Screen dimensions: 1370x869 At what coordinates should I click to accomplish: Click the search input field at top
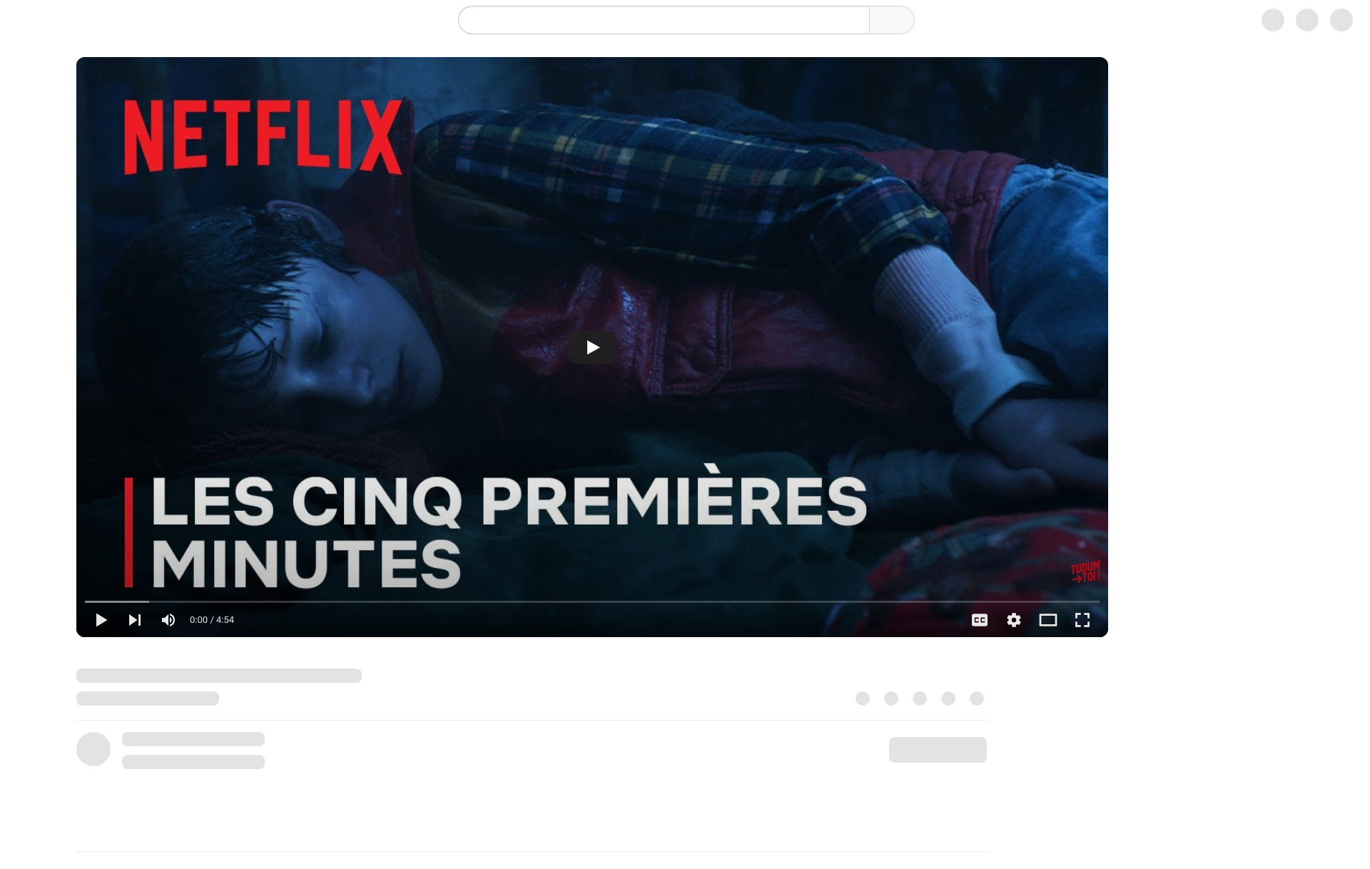tap(664, 20)
